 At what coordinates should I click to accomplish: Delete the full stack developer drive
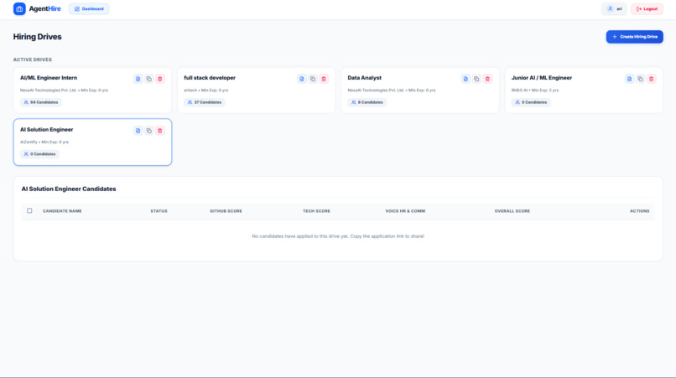click(324, 79)
